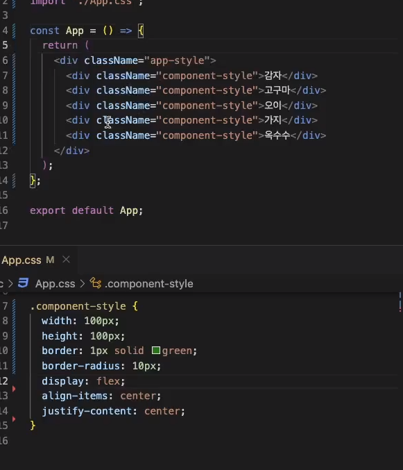Image resolution: width=403 pixels, height=470 pixels.
Task: Click the M modified indicator on App.css tab
Action: [x=50, y=260]
